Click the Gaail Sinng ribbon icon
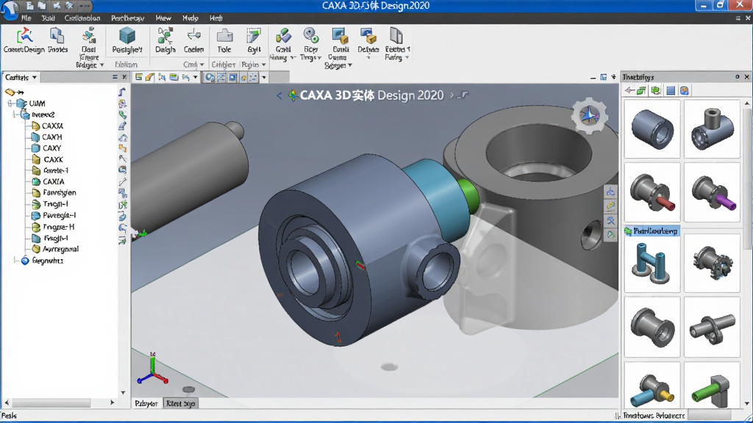This screenshot has height=423, width=753. (283, 36)
